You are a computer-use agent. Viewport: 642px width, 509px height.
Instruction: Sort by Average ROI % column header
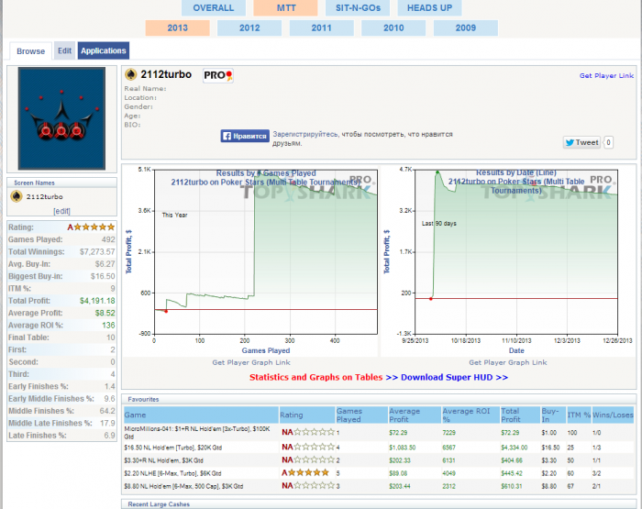pyautogui.click(x=470, y=415)
